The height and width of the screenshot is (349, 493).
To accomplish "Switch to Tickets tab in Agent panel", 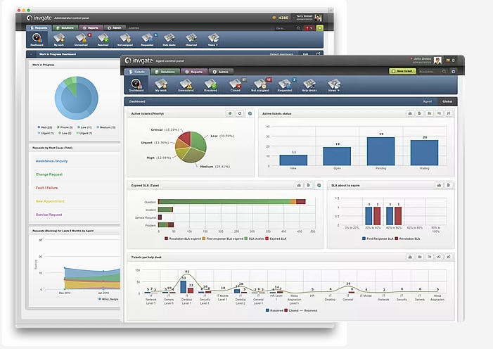I will [136, 72].
